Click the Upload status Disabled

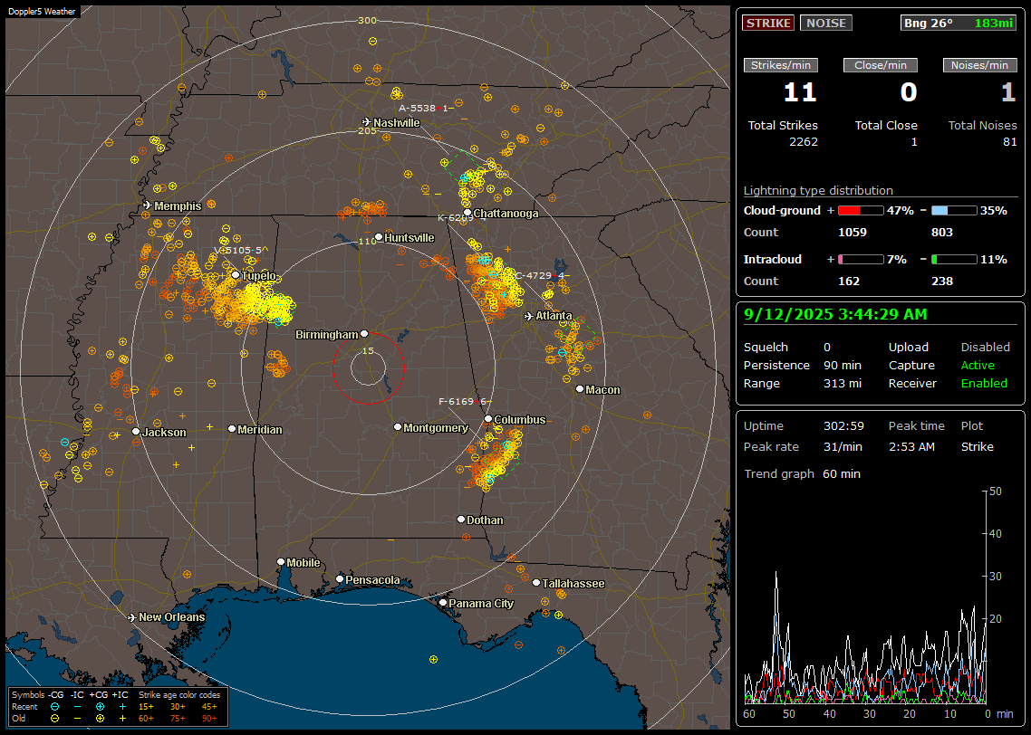(985, 348)
